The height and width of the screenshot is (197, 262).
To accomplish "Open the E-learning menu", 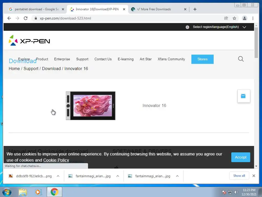I will click(126, 59).
